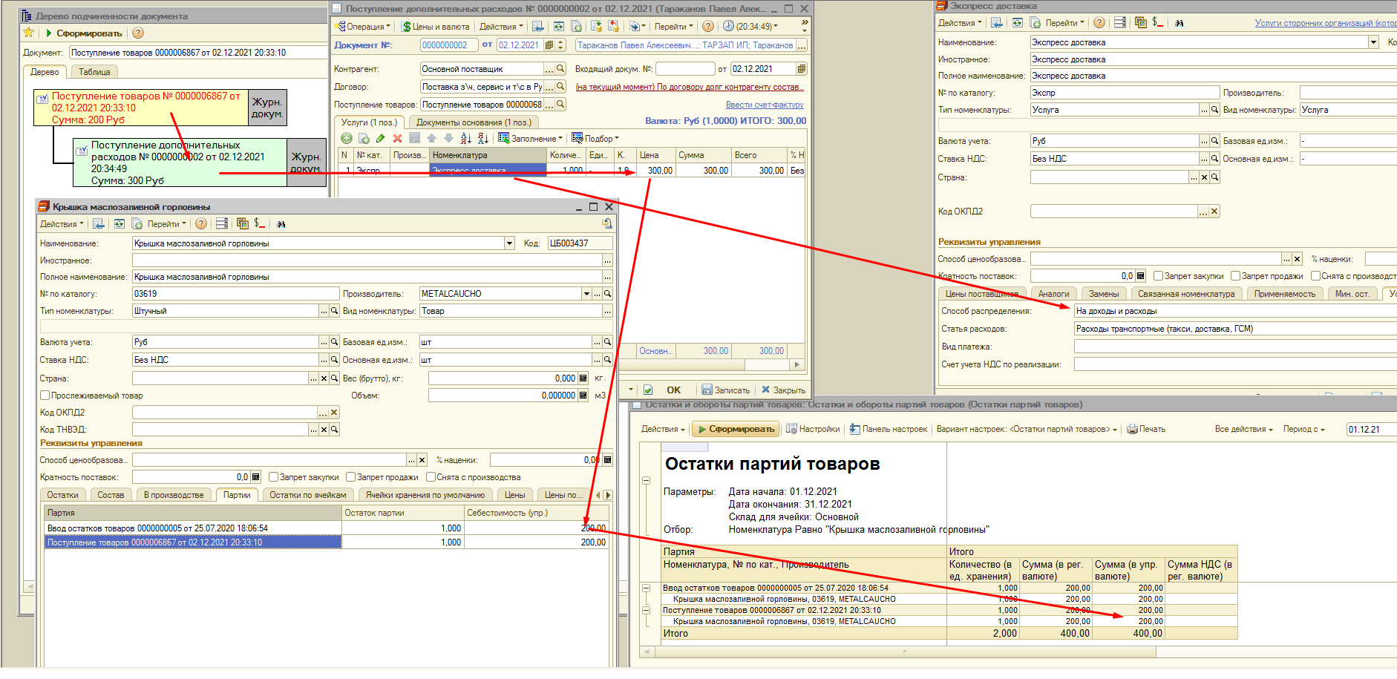Click the help question icon in expenses document

click(708, 26)
